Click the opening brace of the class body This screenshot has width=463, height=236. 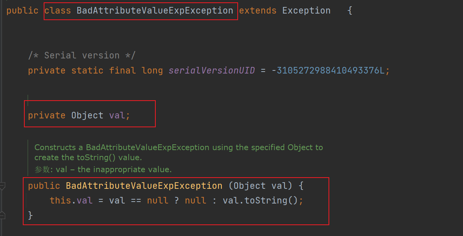tap(349, 10)
